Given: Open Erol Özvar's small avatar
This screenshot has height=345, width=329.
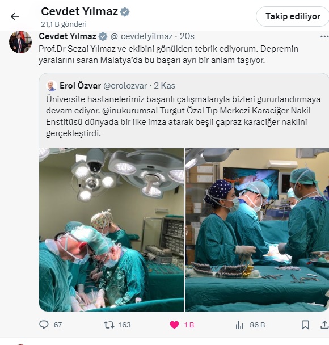Looking at the screenshot, I should pos(52,86).
